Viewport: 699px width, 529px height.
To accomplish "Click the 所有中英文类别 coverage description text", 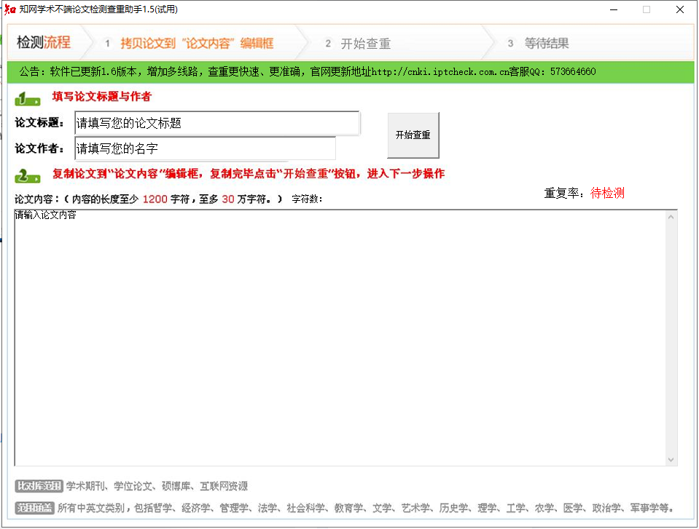I will 365,508.
